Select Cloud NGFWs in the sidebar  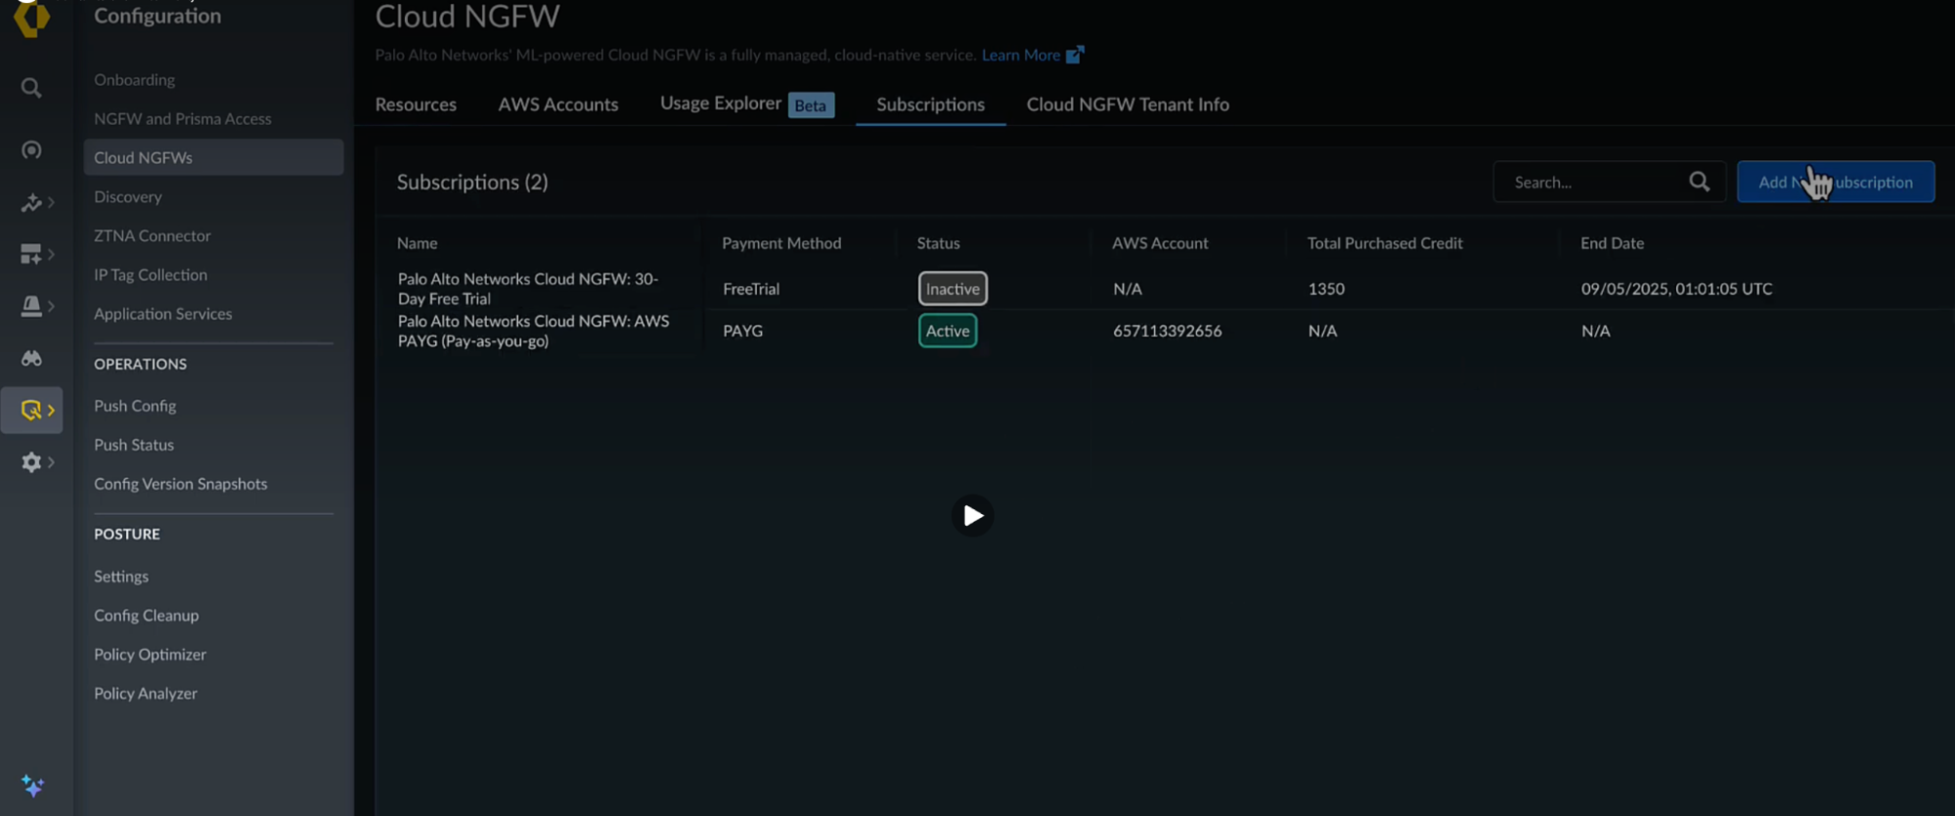[x=213, y=157]
